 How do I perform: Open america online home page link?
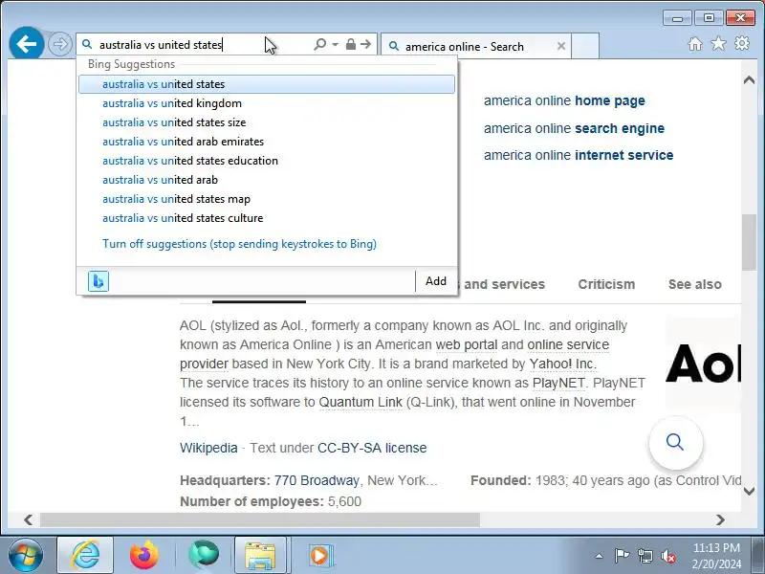pos(564,100)
